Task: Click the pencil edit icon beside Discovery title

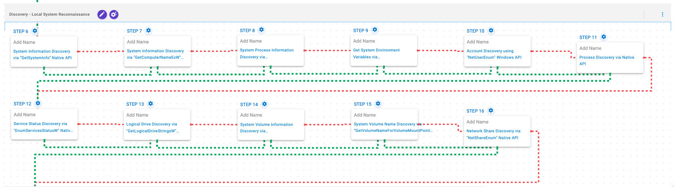Action: 102,14
